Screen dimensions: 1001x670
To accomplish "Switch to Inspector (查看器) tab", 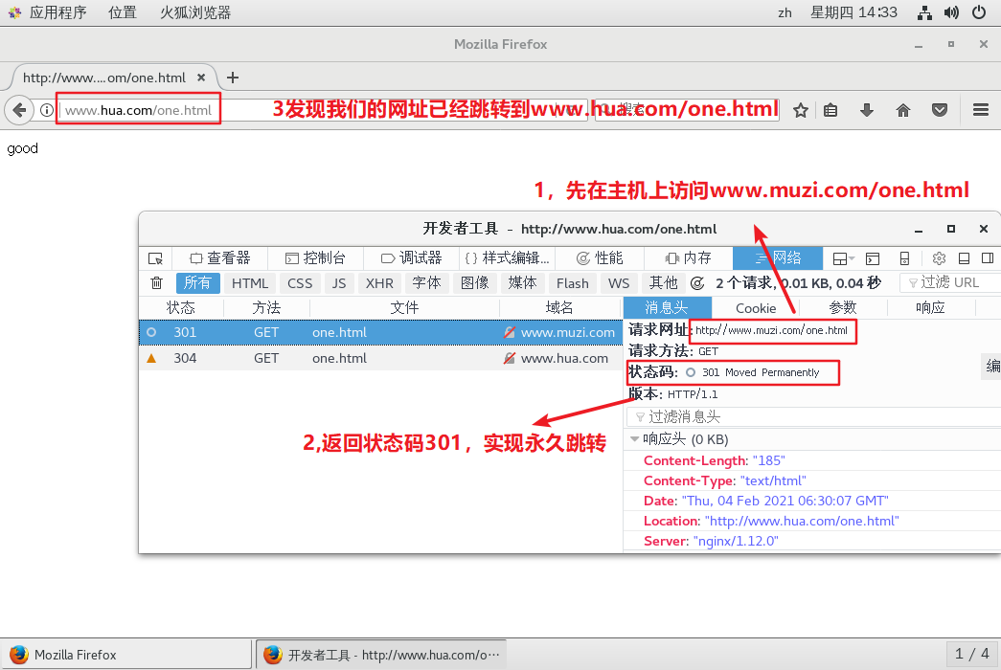I will tap(220, 257).
